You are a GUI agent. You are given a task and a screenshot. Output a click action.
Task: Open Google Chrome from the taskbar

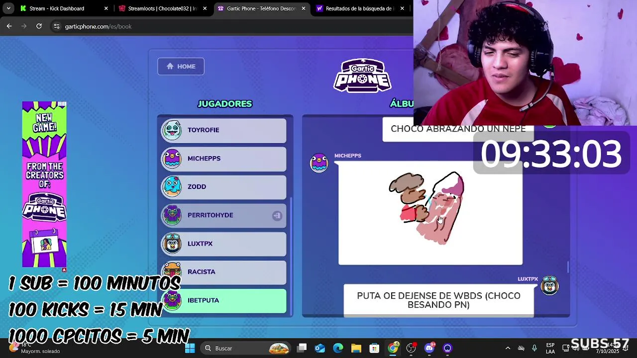point(393,348)
